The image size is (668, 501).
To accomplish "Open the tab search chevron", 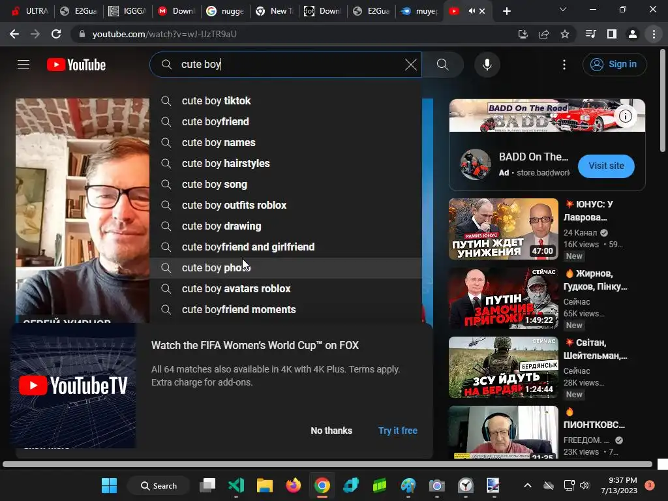I will coord(563,9).
